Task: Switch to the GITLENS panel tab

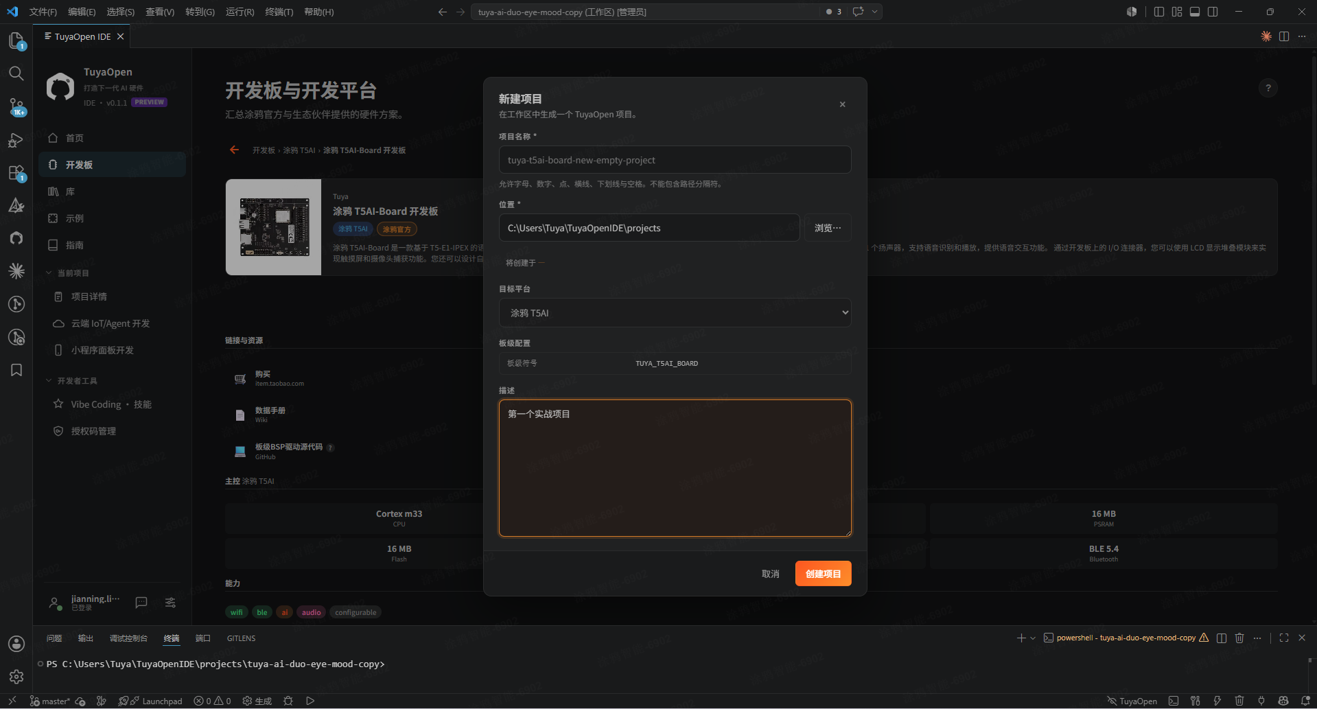Action: 241,638
